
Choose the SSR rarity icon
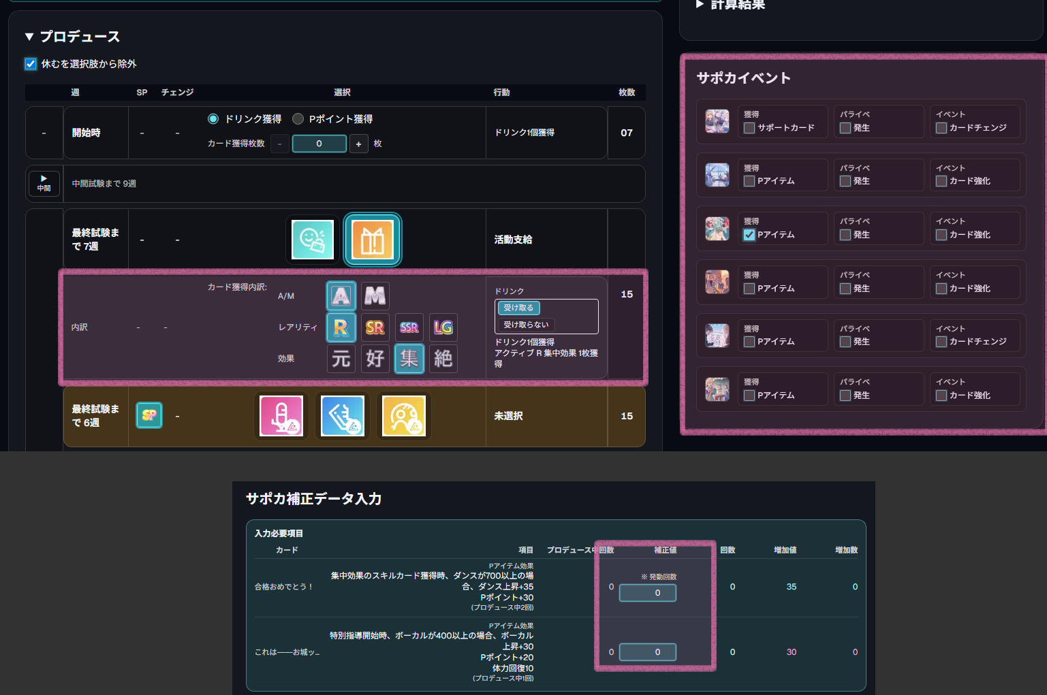tap(409, 327)
